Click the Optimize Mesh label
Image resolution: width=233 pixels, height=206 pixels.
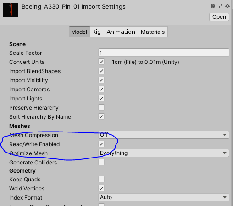28,153
